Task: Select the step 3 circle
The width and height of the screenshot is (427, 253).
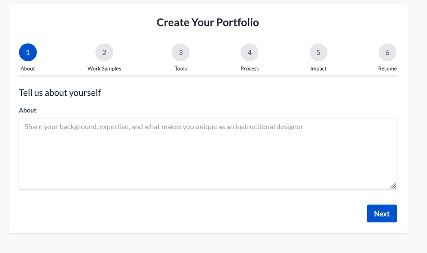Action: pyautogui.click(x=181, y=53)
